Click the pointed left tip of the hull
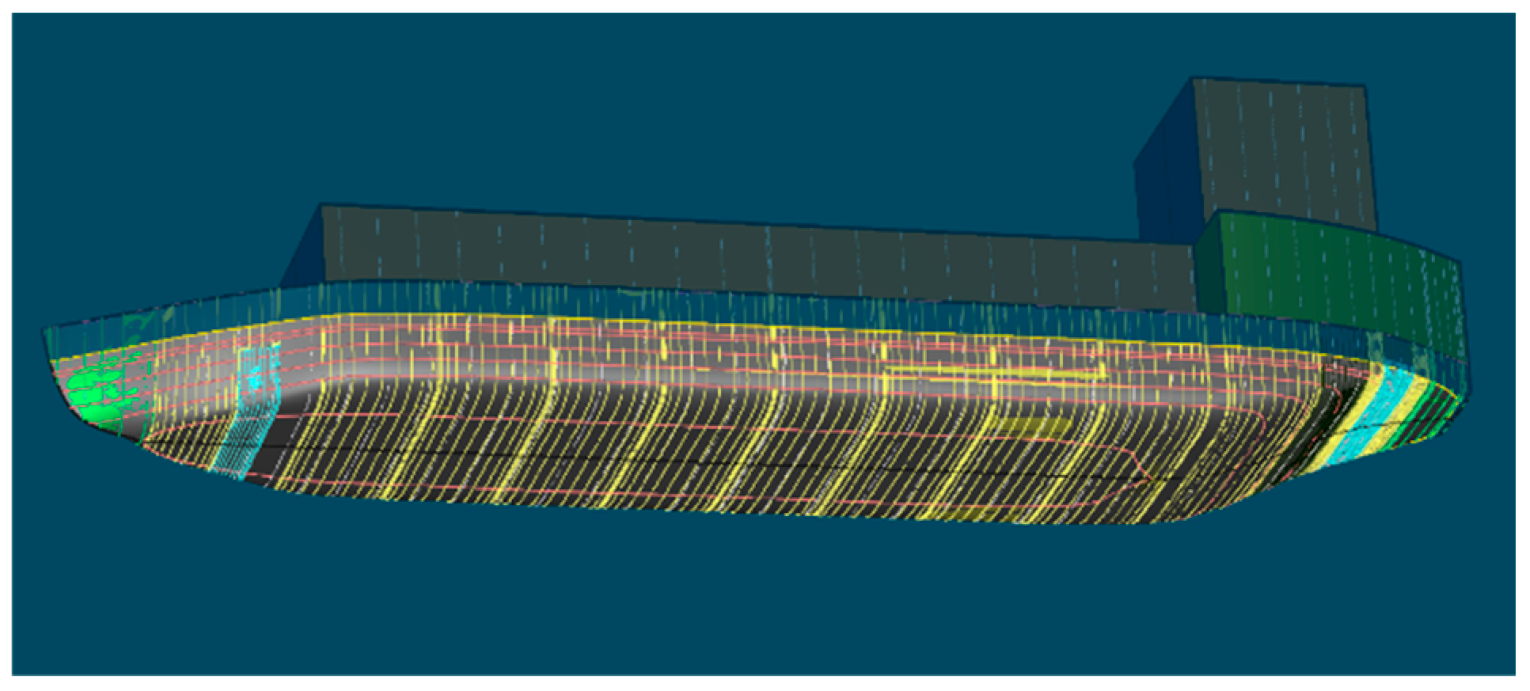This screenshot has width=1530, height=691. (46, 336)
